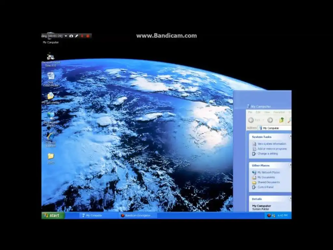Select Bandicam taskbar button
The image size is (333, 250).
coord(138,215)
